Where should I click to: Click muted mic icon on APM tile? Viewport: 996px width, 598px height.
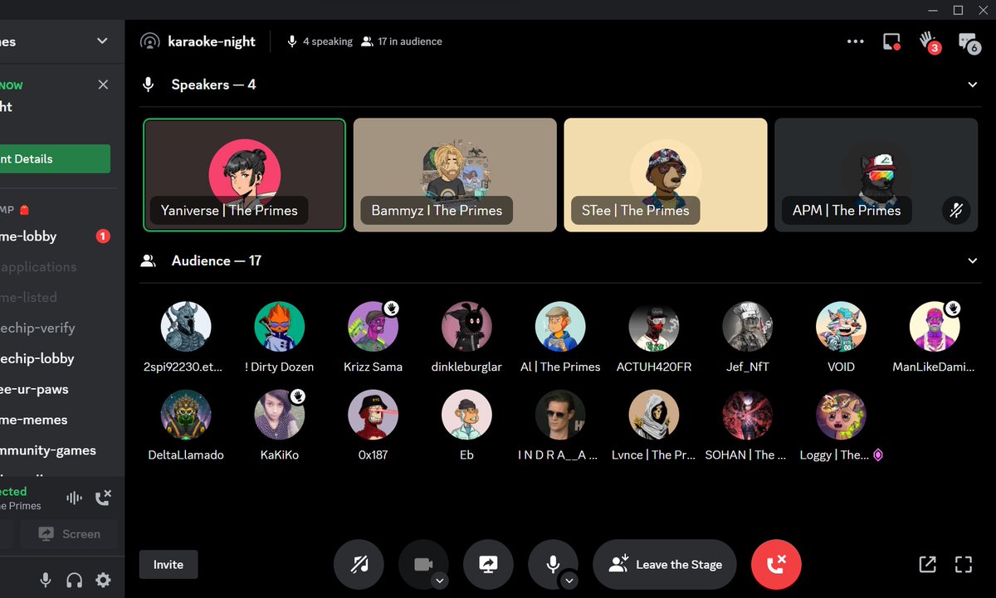point(955,211)
